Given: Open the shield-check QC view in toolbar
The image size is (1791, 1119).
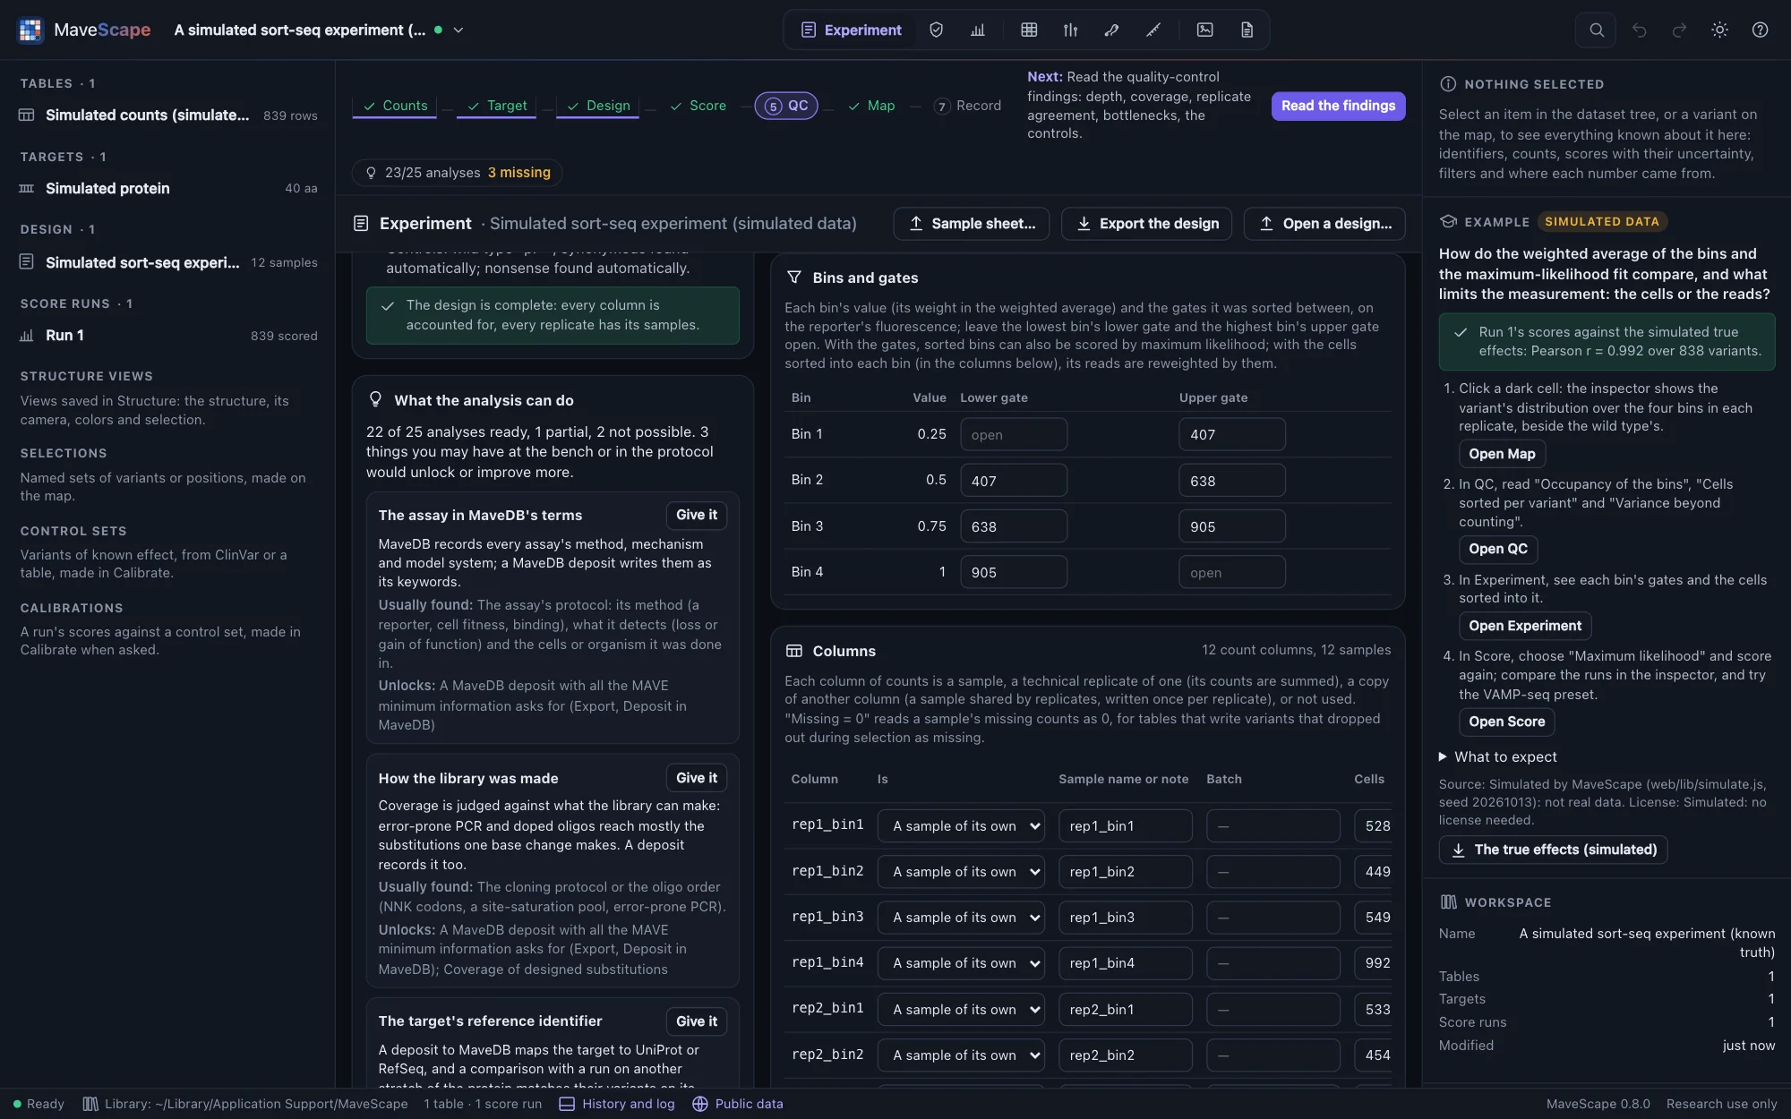Looking at the screenshot, I should point(936,30).
